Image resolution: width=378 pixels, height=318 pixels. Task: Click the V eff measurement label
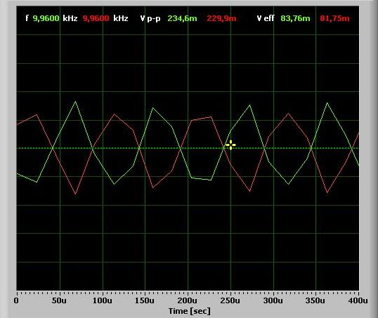(x=266, y=18)
